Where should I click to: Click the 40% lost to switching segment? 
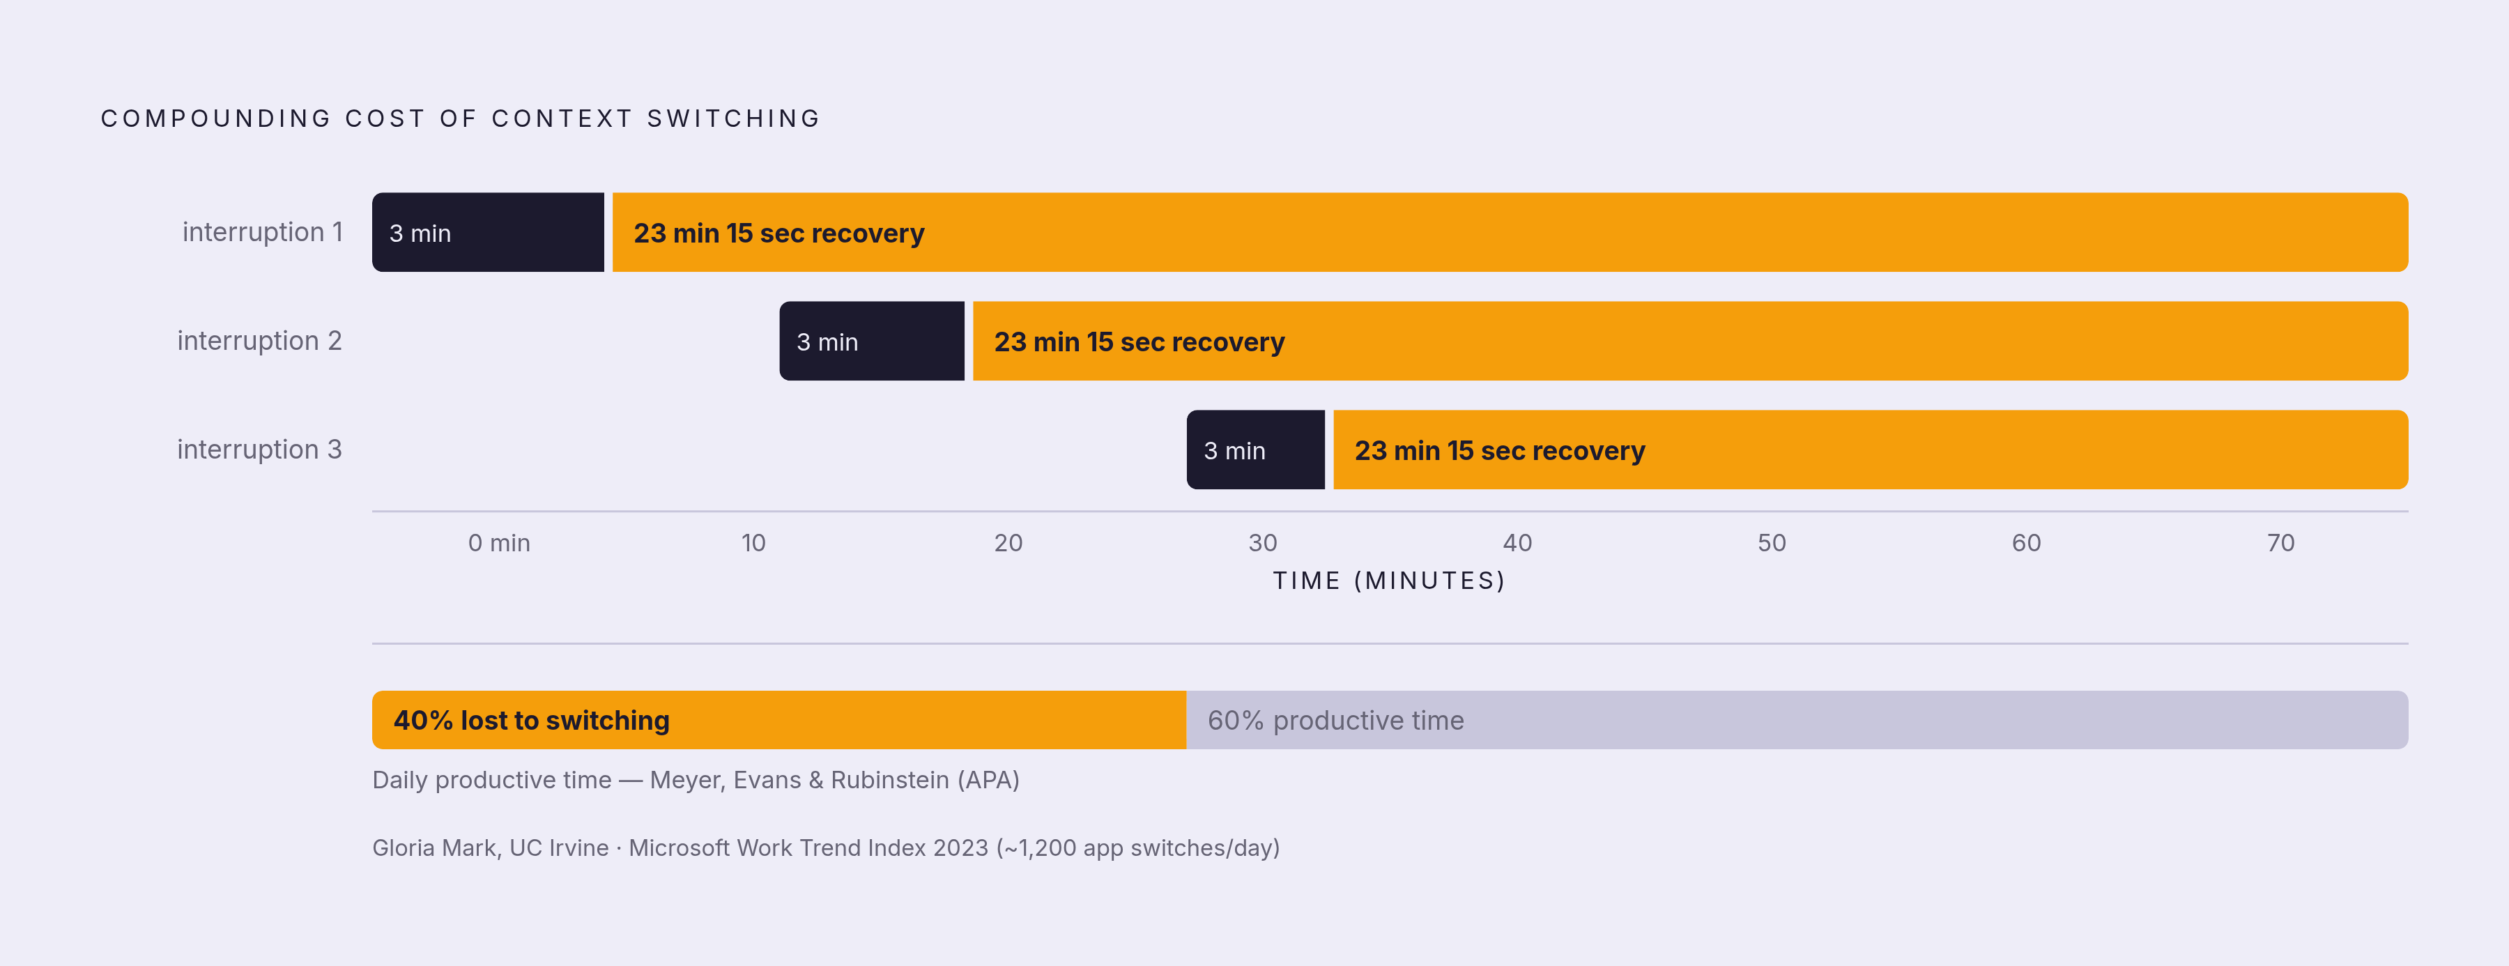779,720
